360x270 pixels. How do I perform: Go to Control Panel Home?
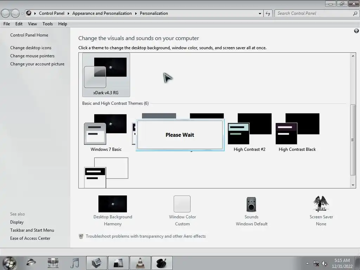[29, 35]
